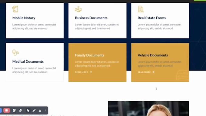Click Read More under Family Documents

[81, 72]
